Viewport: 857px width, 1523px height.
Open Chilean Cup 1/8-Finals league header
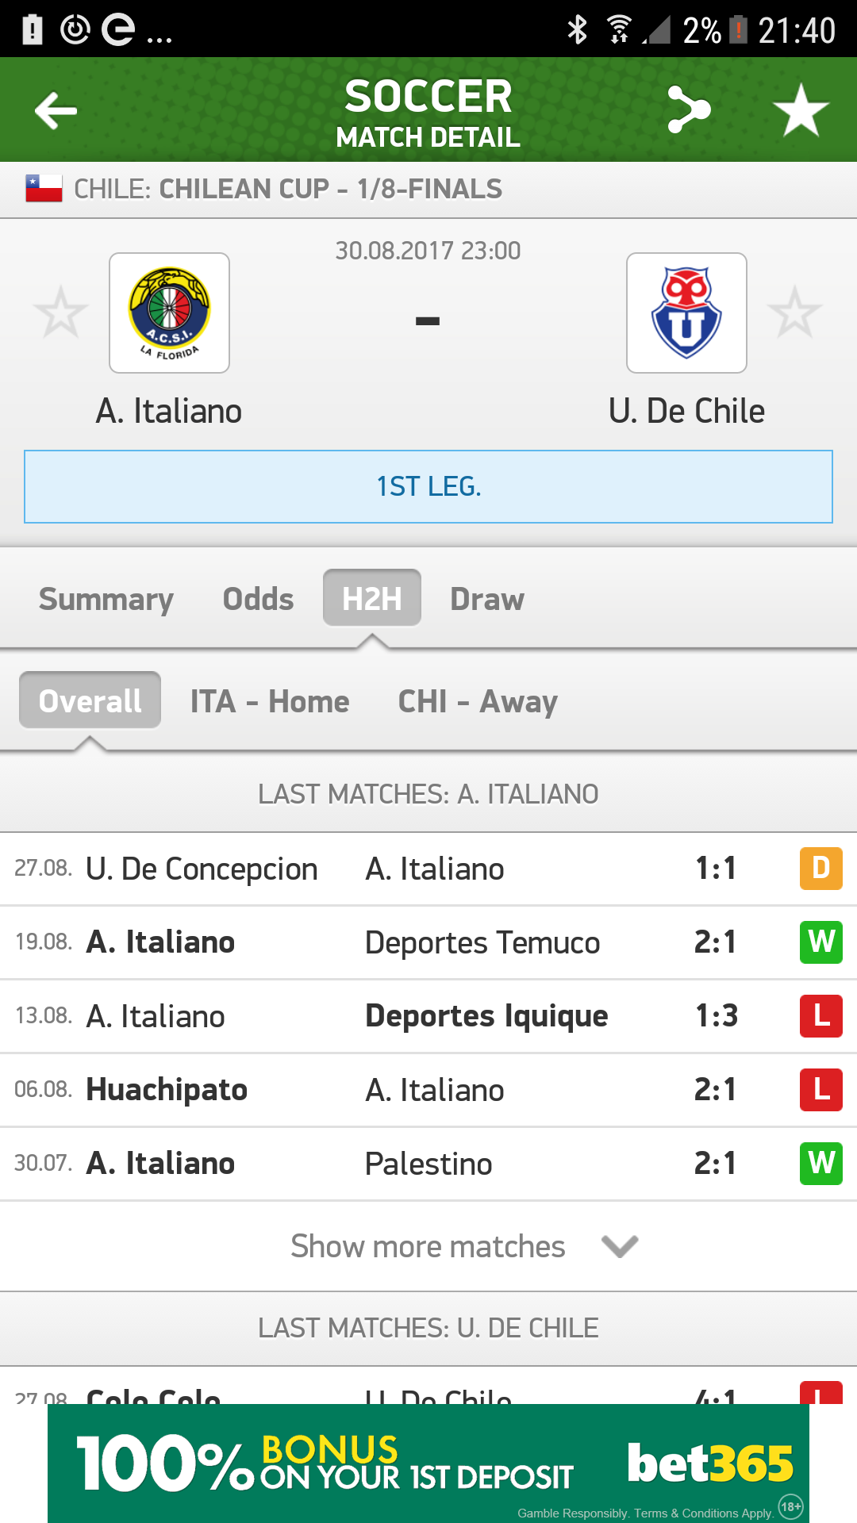[x=428, y=190]
